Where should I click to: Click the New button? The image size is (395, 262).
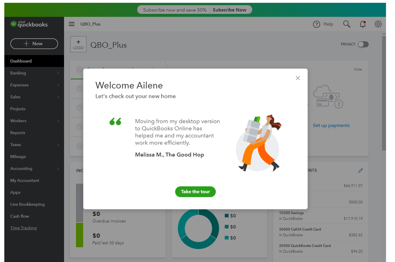(x=34, y=43)
